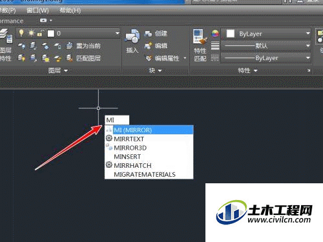Expand the layer 0 dropdown list
Image resolution: width=323 pixels, height=242 pixels.
pyautogui.click(x=118, y=33)
